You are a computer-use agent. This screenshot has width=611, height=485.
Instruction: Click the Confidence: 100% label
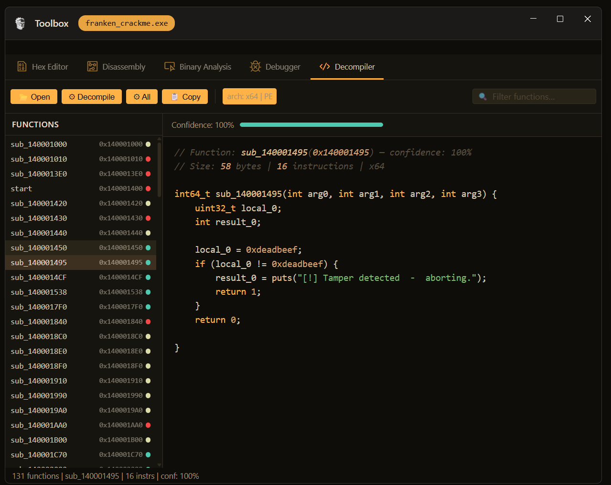click(x=203, y=125)
